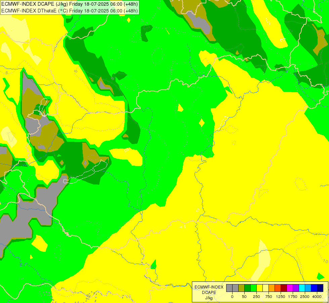329x303 pixels.
Task: Select the bright yellow legend swatch after 250
Action: [x=259, y=288]
